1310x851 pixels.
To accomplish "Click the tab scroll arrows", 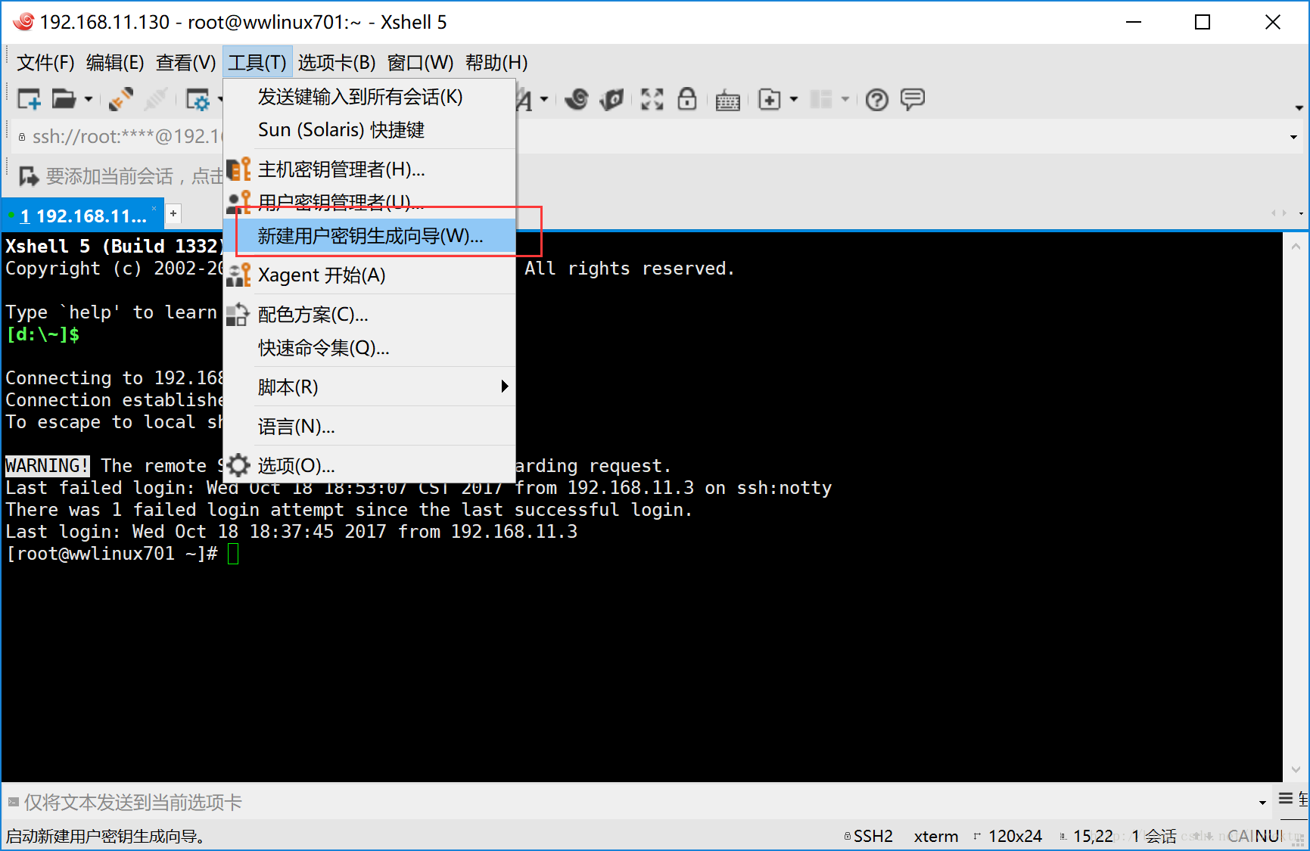I will tap(1279, 213).
